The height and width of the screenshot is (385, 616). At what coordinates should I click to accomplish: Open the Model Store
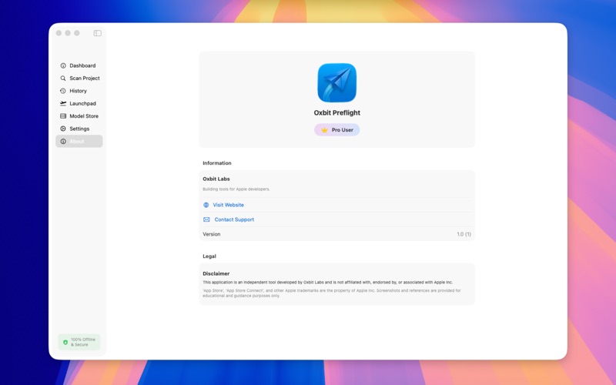79,116
